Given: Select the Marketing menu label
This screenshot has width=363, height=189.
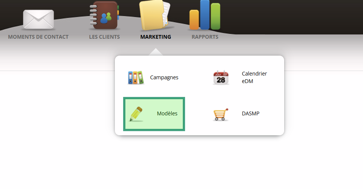Looking at the screenshot, I should (x=155, y=37).
